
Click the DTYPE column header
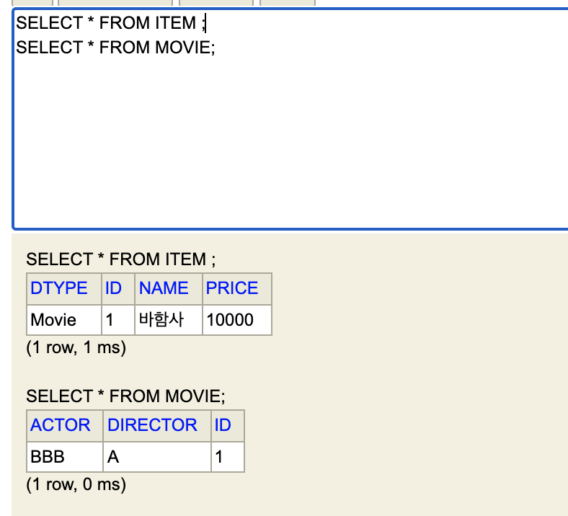pyautogui.click(x=59, y=288)
